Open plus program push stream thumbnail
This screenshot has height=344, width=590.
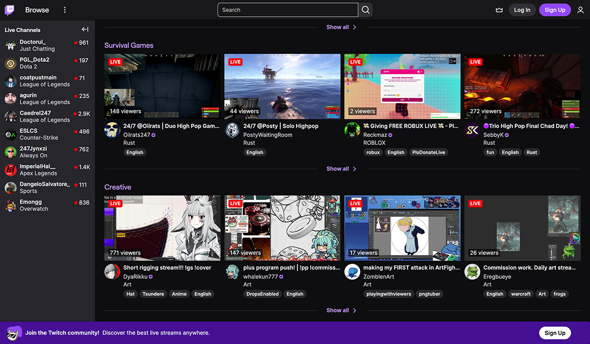point(282,228)
